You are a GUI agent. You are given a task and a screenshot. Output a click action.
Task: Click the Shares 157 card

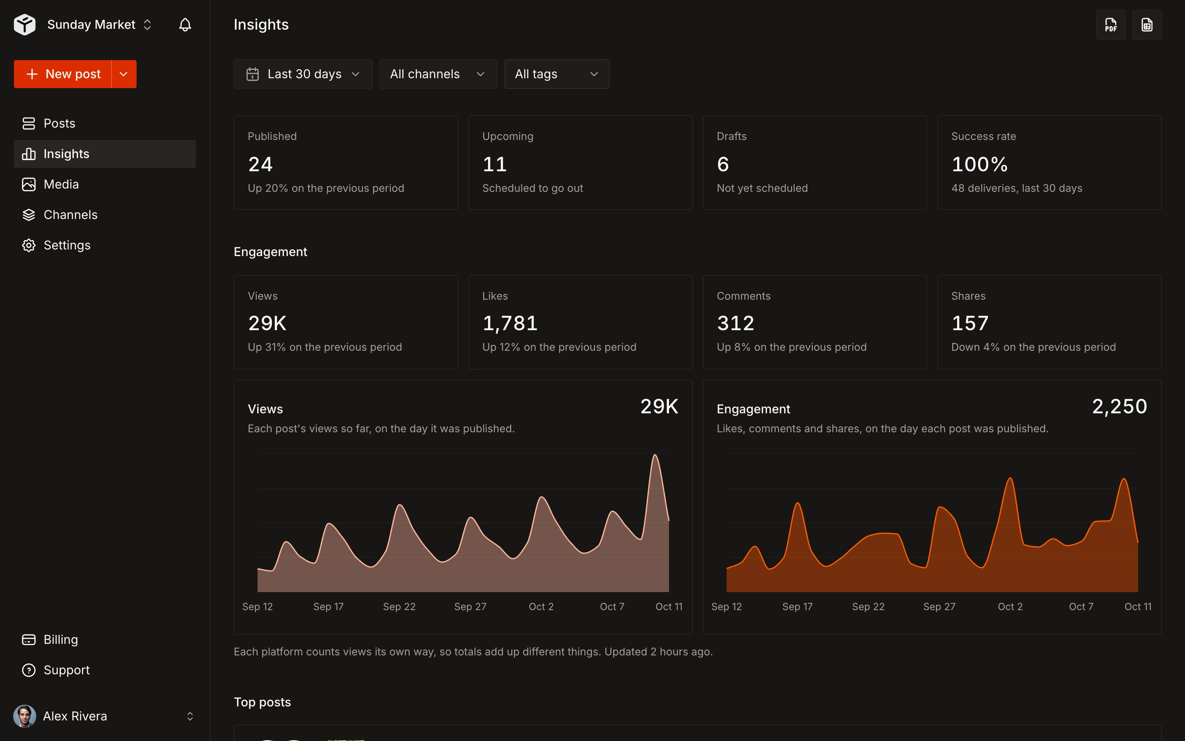tap(1049, 322)
